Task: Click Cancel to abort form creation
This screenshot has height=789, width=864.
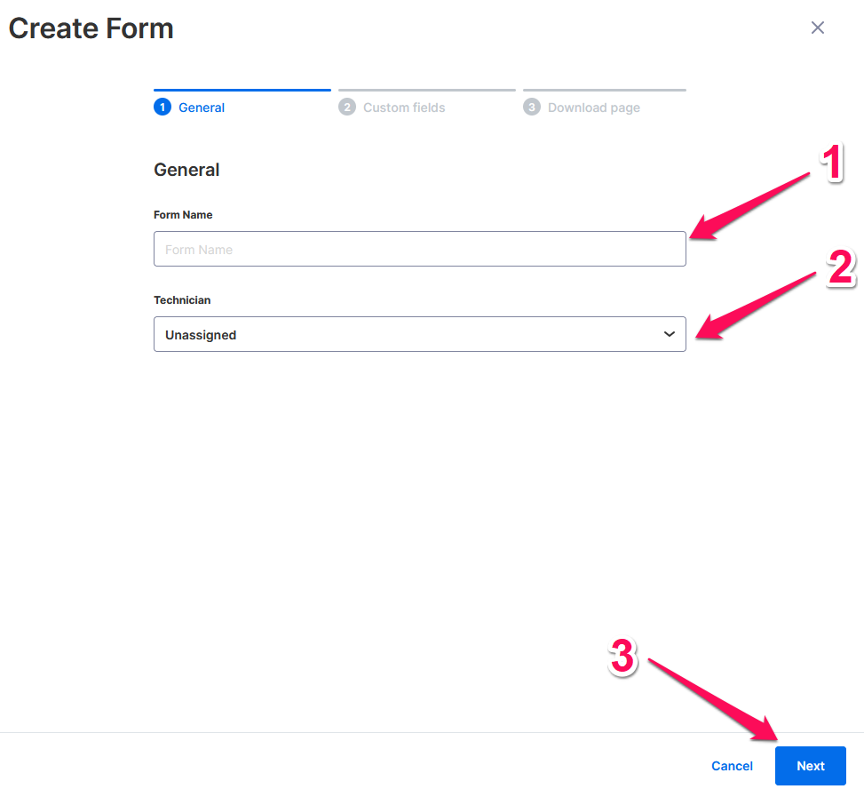Action: tap(731, 765)
